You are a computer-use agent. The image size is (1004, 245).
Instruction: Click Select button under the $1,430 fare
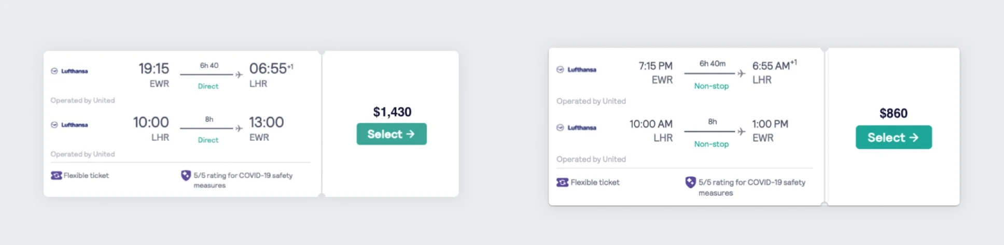tap(392, 134)
